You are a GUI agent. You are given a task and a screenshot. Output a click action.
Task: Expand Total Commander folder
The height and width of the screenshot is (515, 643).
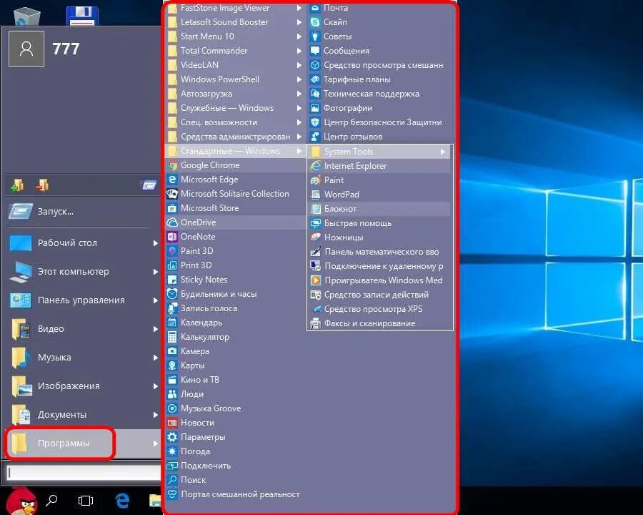click(235, 51)
